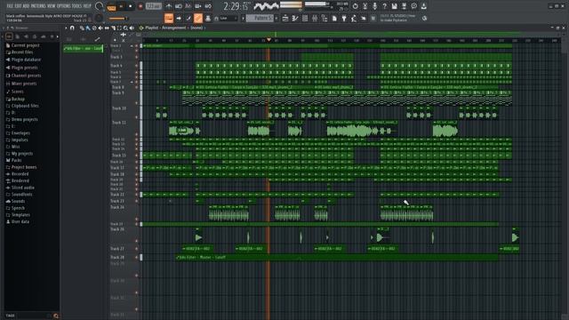Toggle Track 27 mute switch

click(136, 249)
